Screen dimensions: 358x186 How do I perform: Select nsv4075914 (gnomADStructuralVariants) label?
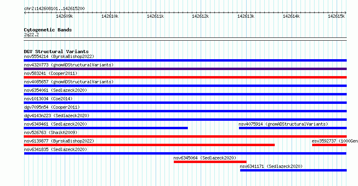coord(283,124)
